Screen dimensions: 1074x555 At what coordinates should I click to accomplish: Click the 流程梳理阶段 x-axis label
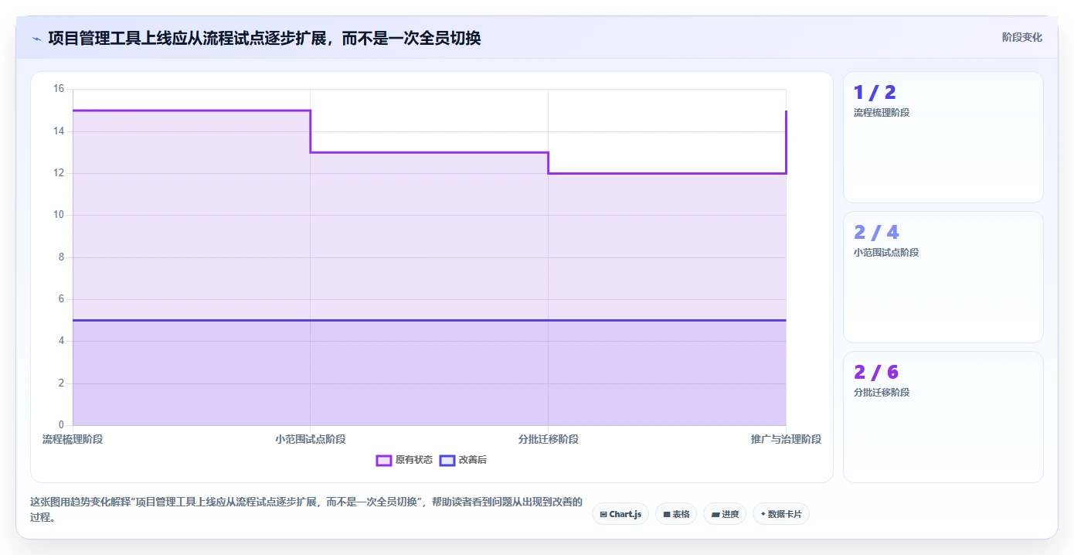coord(73,439)
